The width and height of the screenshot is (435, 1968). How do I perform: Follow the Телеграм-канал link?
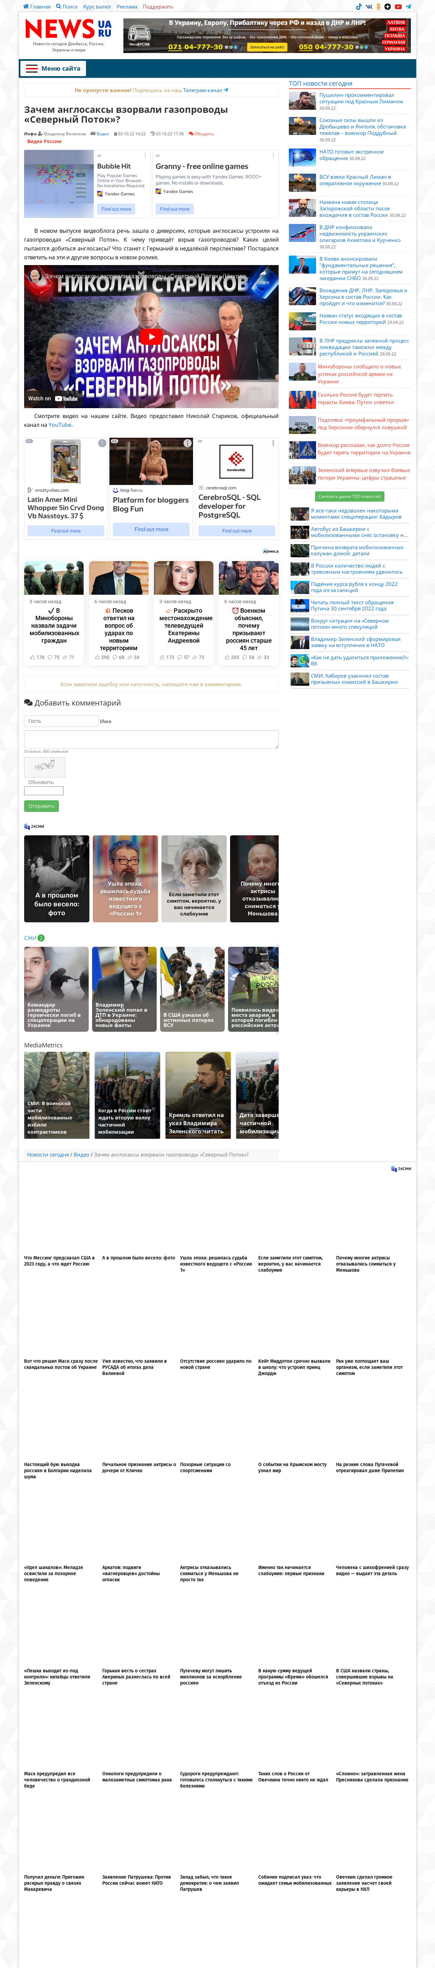(203, 90)
